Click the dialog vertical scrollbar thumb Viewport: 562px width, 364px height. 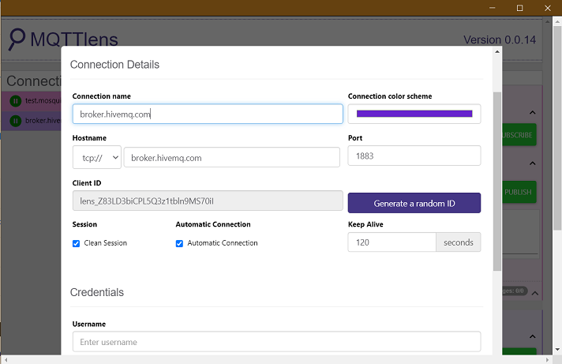click(x=497, y=182)
